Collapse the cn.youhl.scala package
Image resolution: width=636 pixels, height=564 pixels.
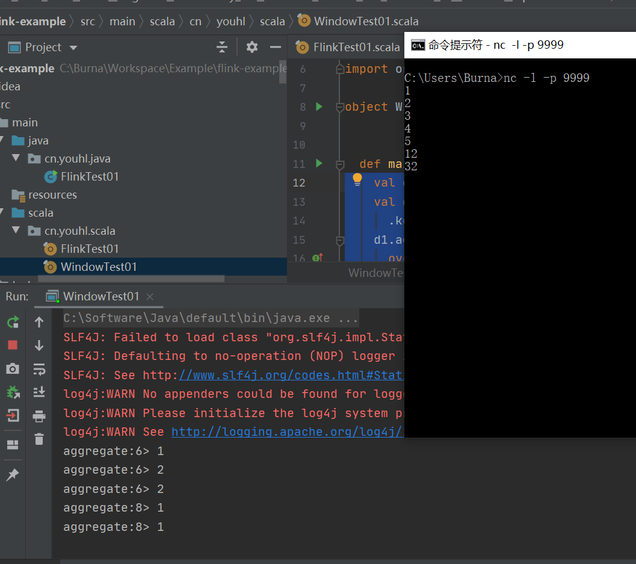16,230
